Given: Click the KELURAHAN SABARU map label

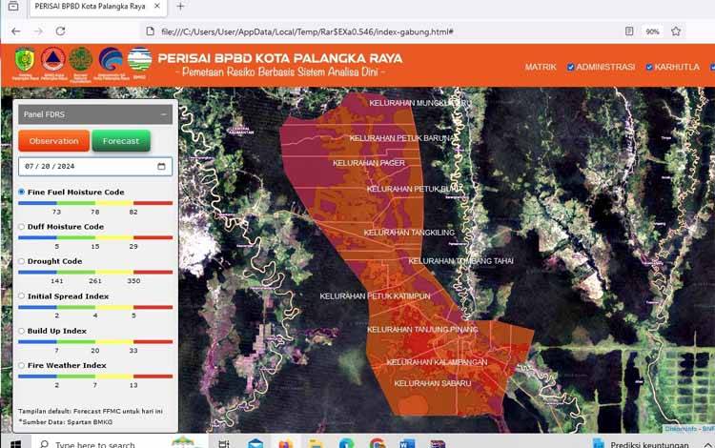Looking at the screenshot, I should tap(432, 383).
